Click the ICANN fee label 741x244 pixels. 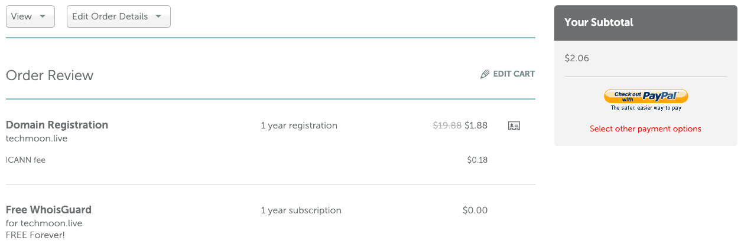pos(25,160)
